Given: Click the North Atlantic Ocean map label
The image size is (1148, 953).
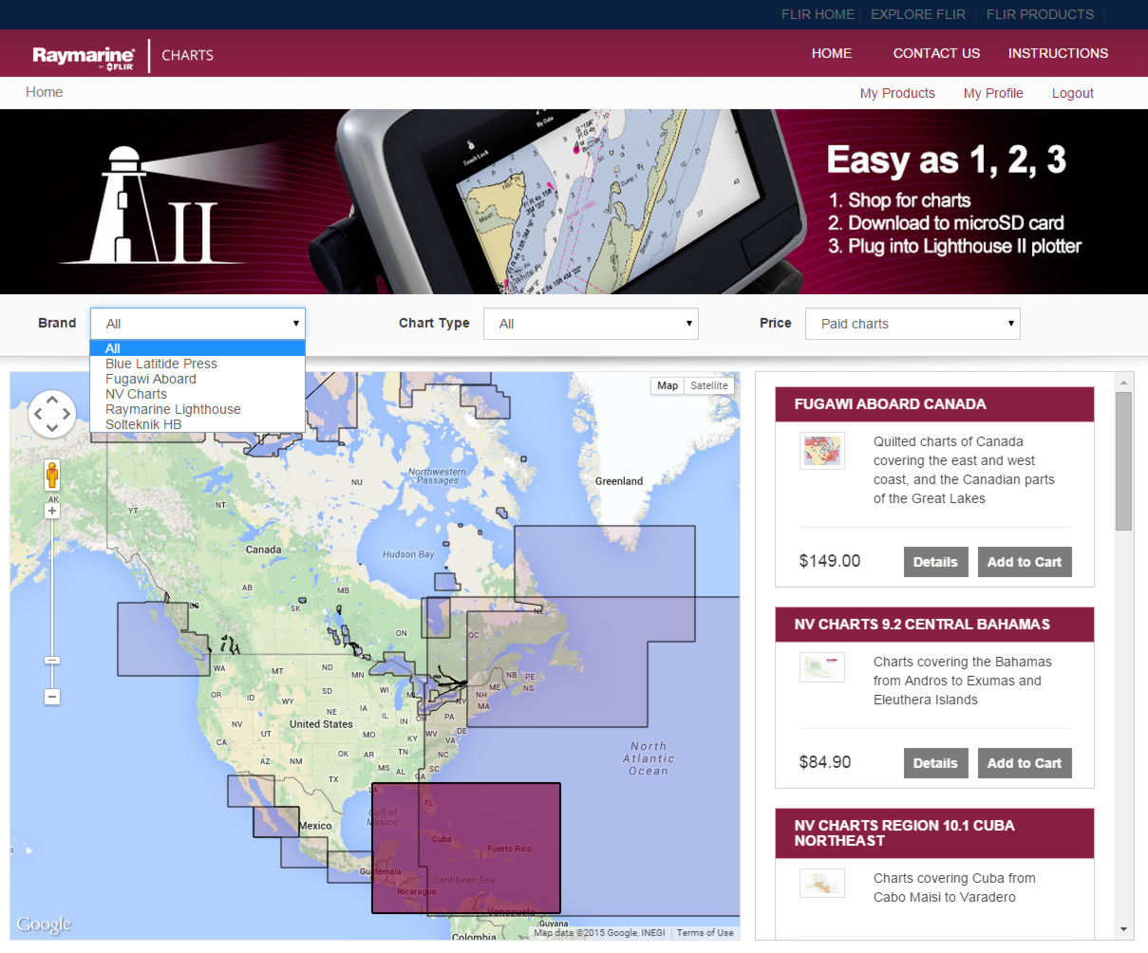Looking at the screenshot, I should tap(649, 758).
